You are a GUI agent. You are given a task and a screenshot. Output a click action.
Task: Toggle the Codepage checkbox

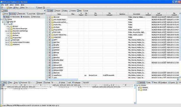pos(73,83)
